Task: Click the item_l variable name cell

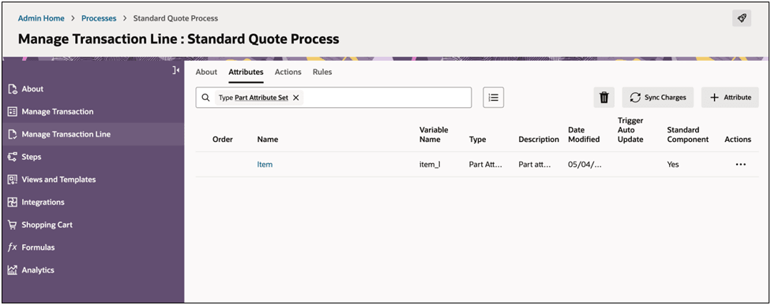Action: point(429,164)
